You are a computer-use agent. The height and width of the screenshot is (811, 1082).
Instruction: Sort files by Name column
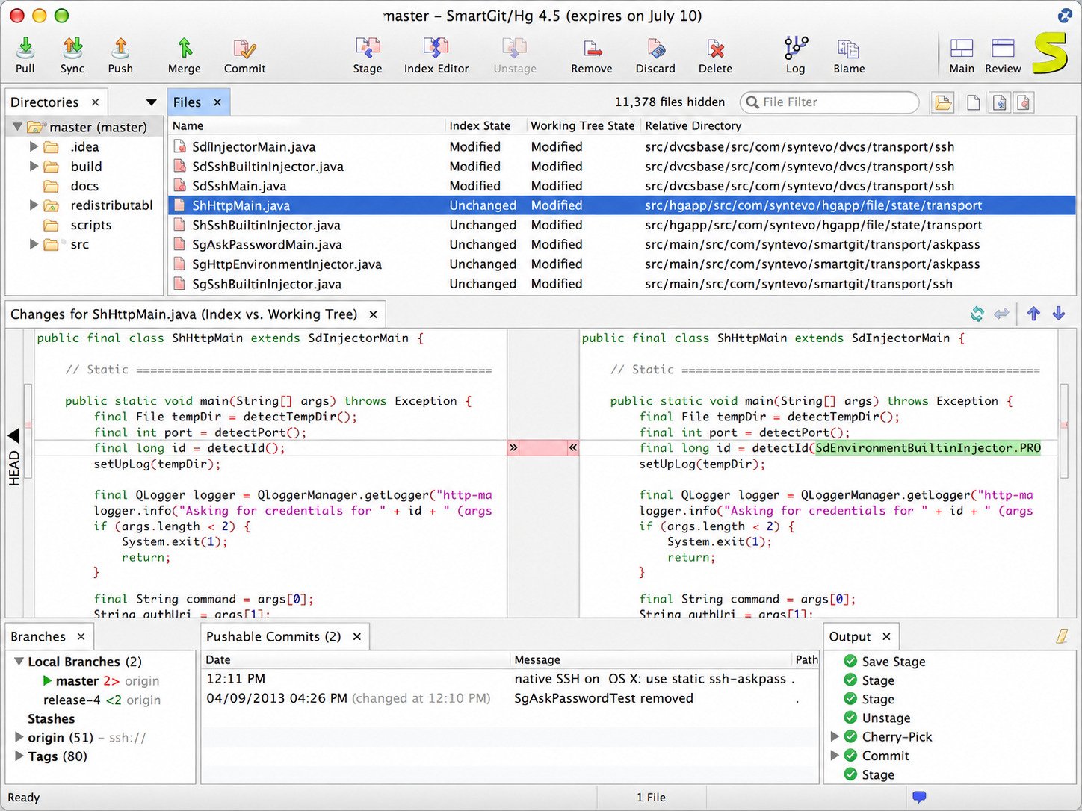[306, 126]
